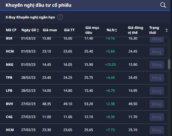The height and width of the screenshot is (136, 172).
Task: Select Đóng button in C4G row
Action: [157, 117]
